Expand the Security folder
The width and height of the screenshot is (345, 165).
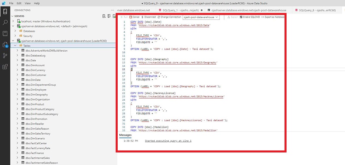(x=15, y=36)
